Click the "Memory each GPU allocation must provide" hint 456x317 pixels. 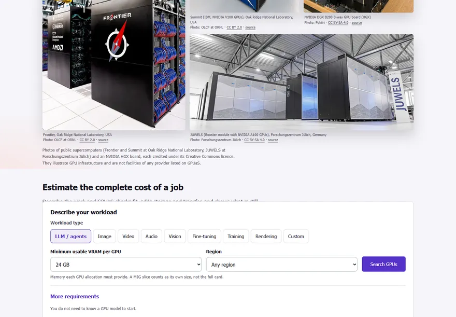[x=137, y=277]
